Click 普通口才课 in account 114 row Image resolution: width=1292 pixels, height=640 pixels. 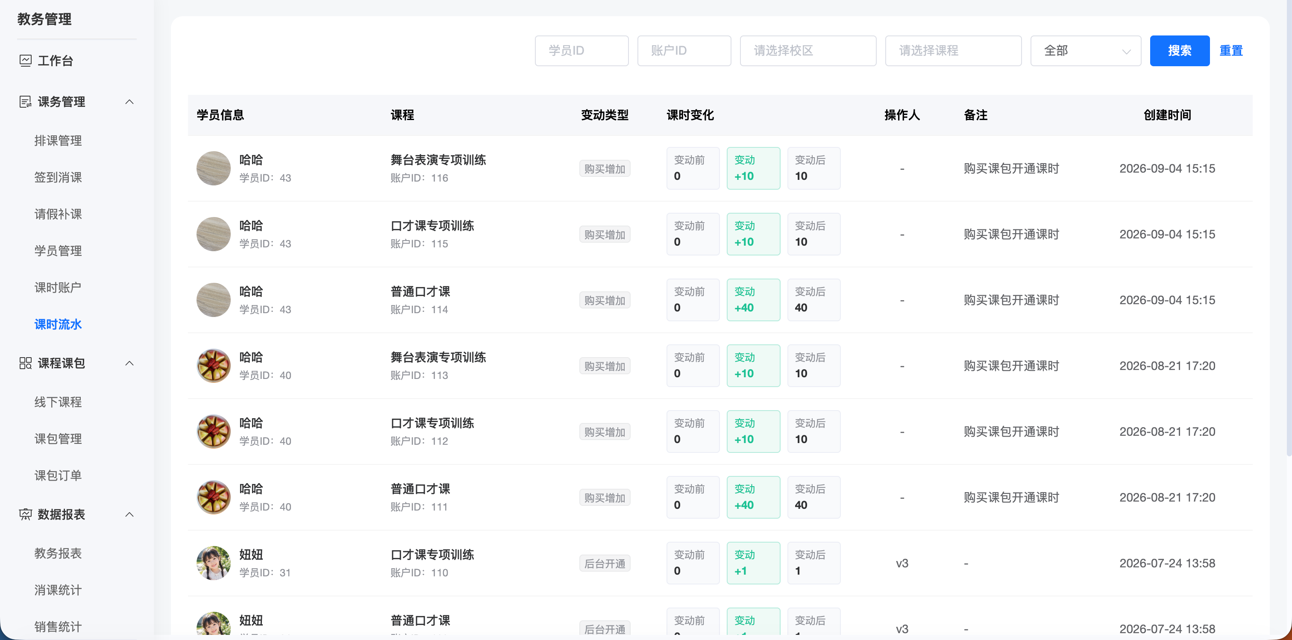420,291
